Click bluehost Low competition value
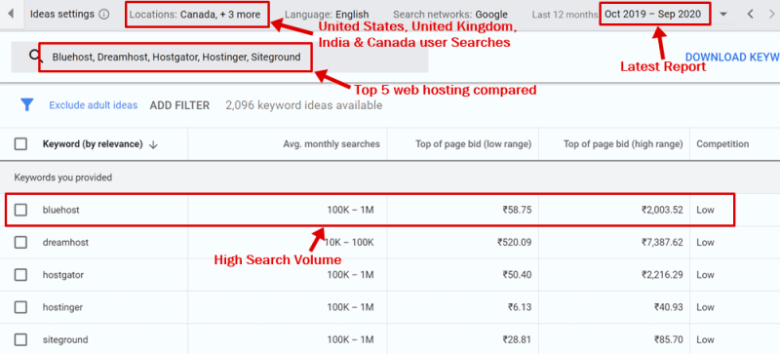The image size is (780, 354). click(705, 210)
